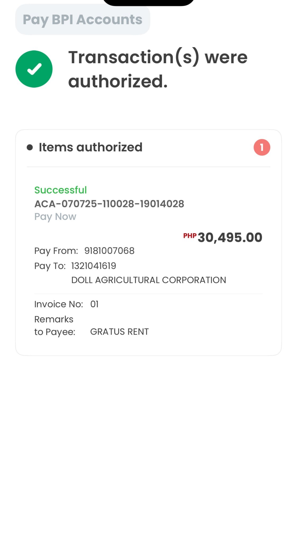Select the Items authorized section header
Viewport: 297px width, 542px height.
[x=91, y=147]
